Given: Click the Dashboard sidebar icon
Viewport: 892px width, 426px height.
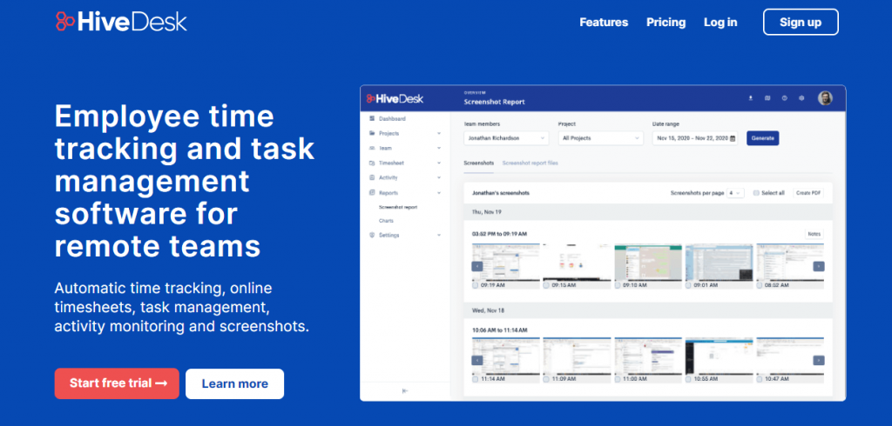Looking at the screenshot, I should (372, 119).
